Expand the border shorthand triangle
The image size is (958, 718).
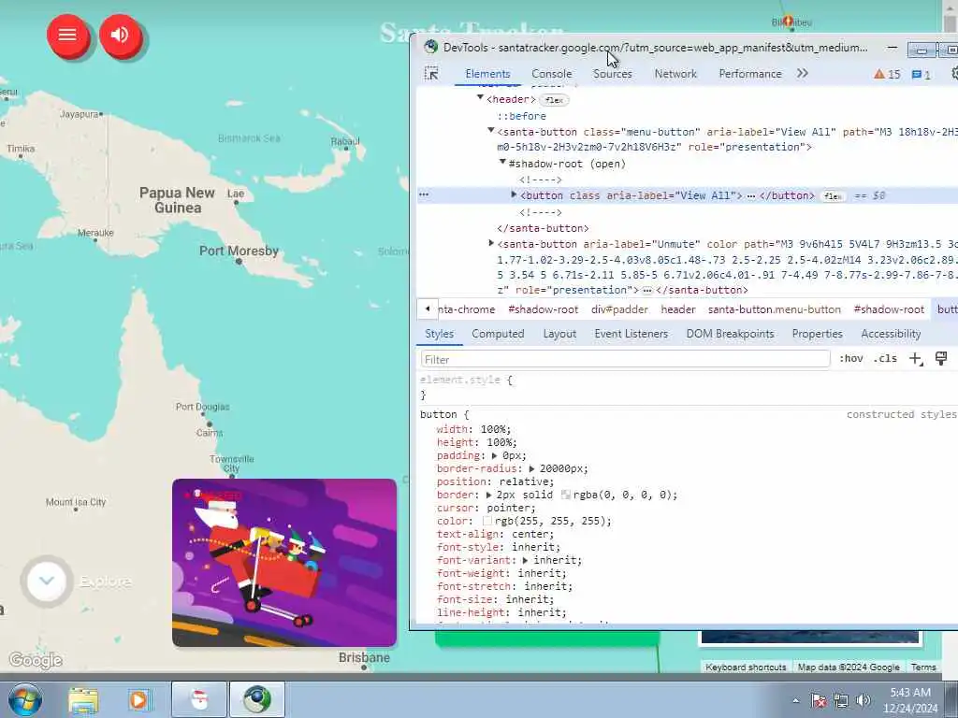pyautogui.click(x=488, y=495)
